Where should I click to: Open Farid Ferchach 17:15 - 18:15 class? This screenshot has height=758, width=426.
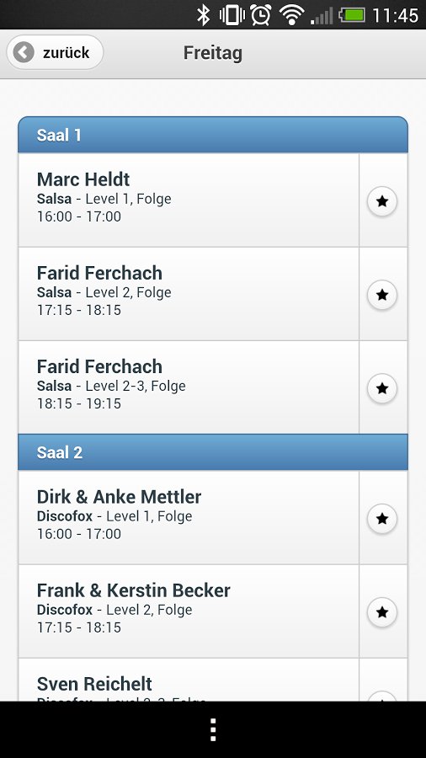coord(189,294)
